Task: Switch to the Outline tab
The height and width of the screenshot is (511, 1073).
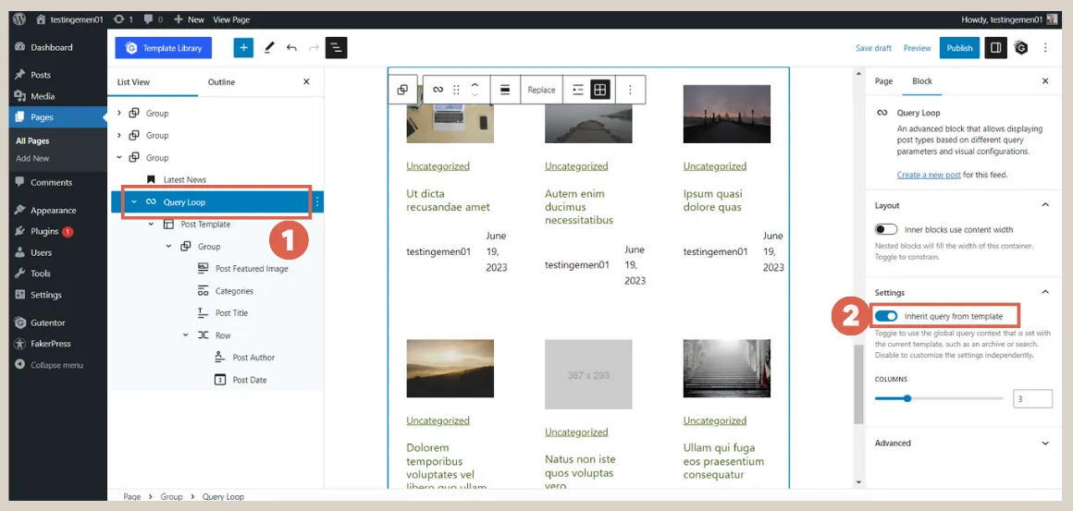Action: point(221,82)
